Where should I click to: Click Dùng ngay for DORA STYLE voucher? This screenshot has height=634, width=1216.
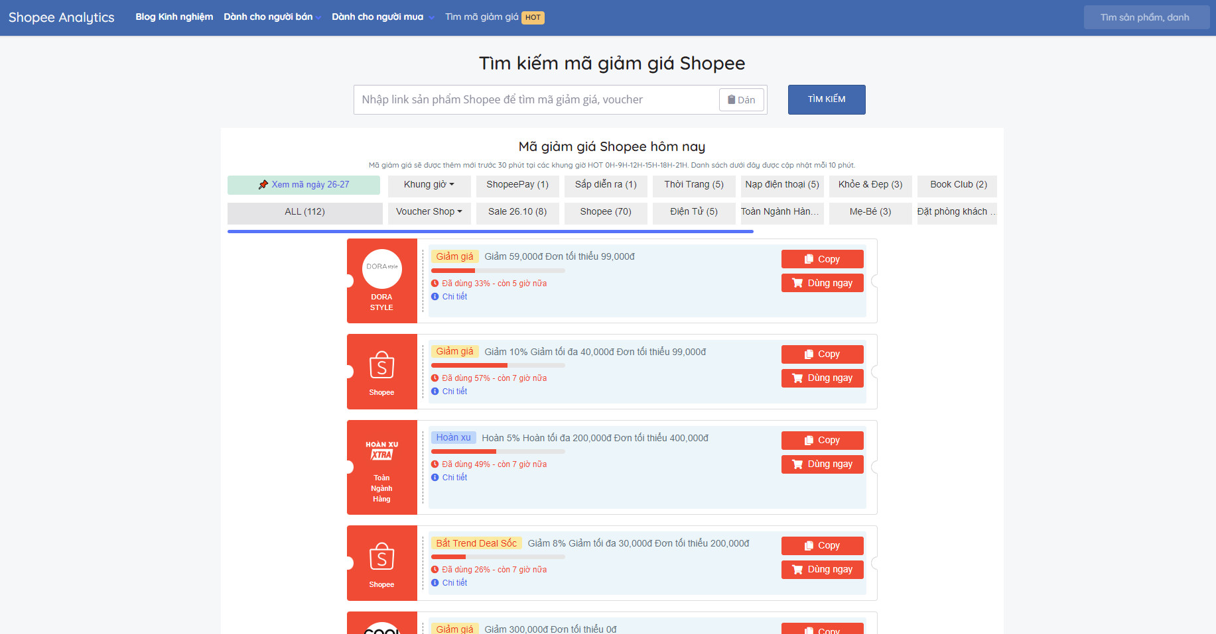[823, 283]
